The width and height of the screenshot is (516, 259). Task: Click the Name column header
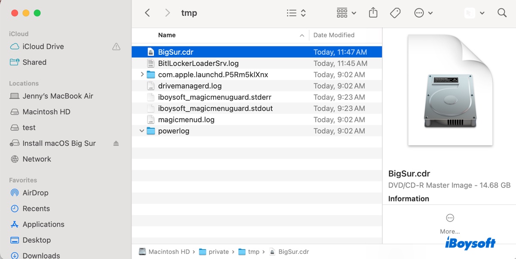(x=167, y=35)
